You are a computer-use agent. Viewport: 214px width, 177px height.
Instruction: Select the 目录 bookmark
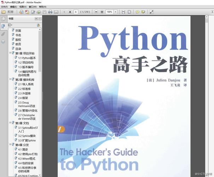tap(18, 49)
